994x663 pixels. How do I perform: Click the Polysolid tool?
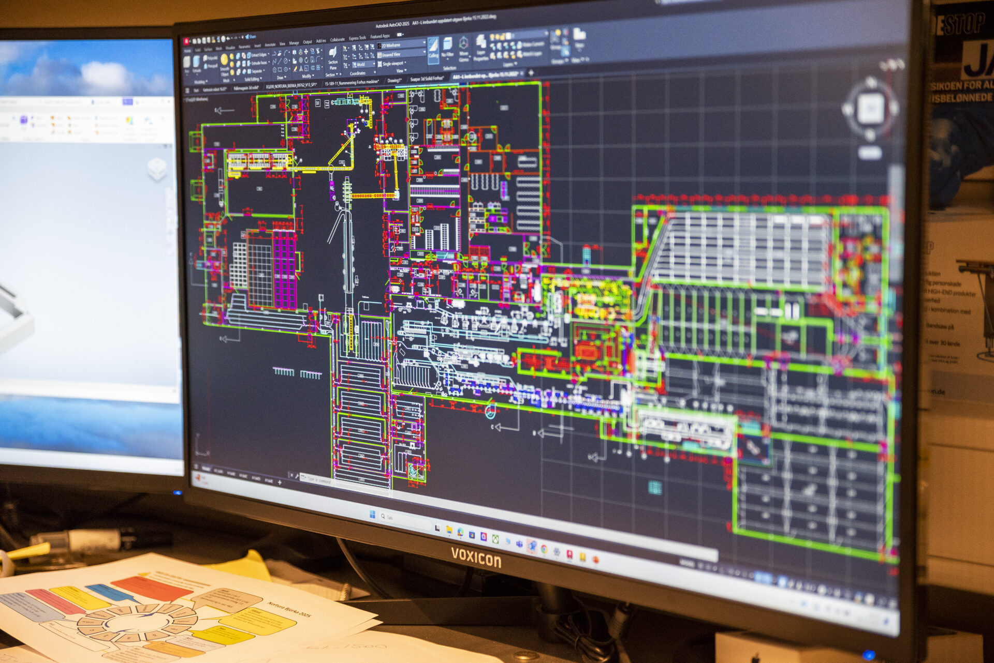210,58
